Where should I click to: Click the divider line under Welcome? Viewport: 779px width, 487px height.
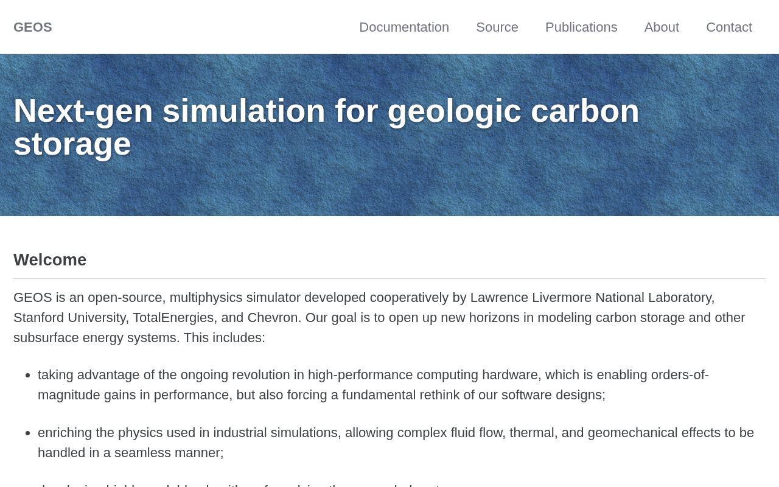tap(389, 279)
